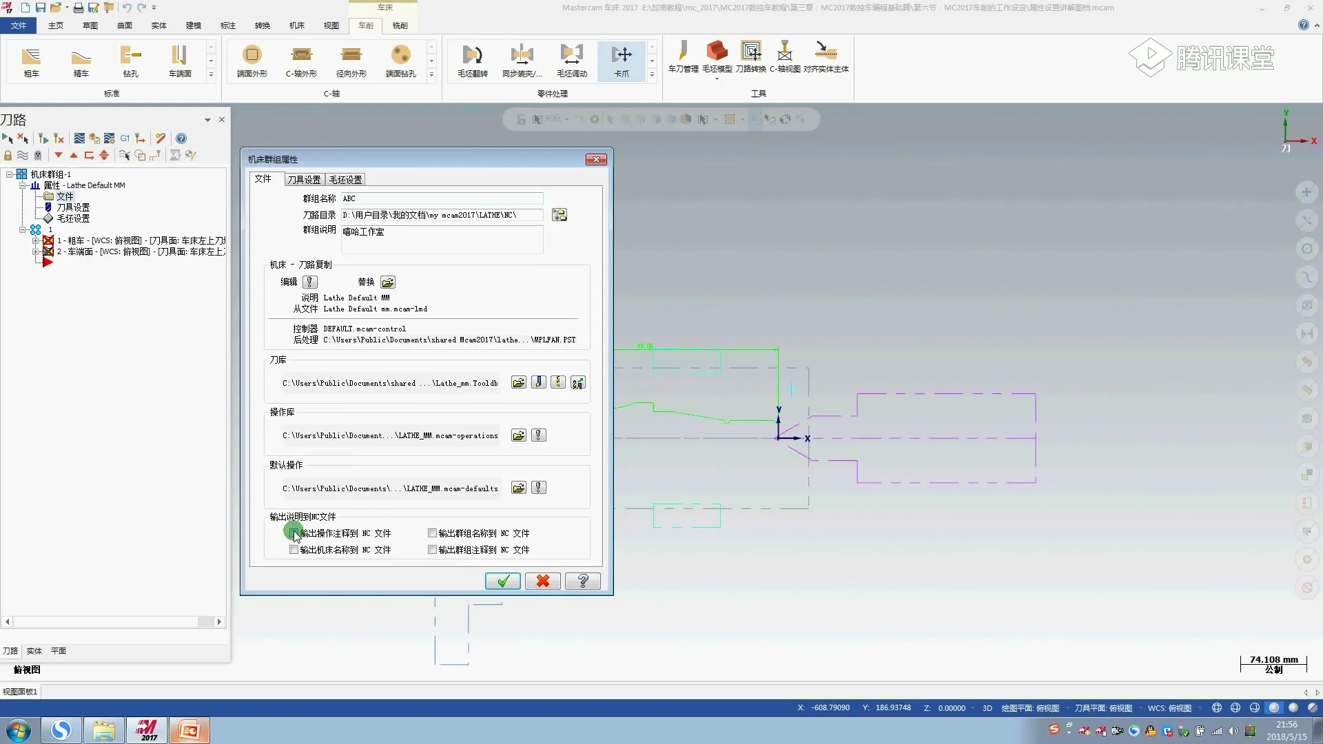The height and width of the screenshot is (744, 1323).
Task: Click the 替换 machine replace icon
Action: [x=388, y=282]
